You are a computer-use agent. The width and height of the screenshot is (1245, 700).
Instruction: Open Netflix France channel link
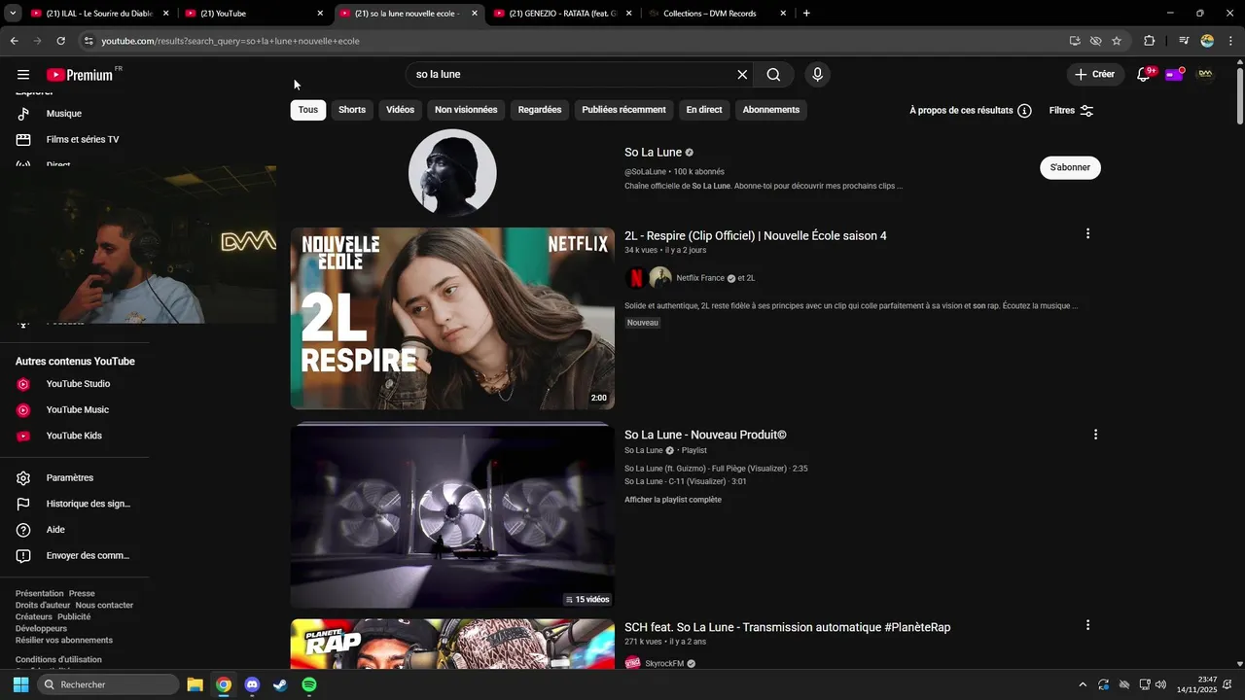click(x=700, y=278)
